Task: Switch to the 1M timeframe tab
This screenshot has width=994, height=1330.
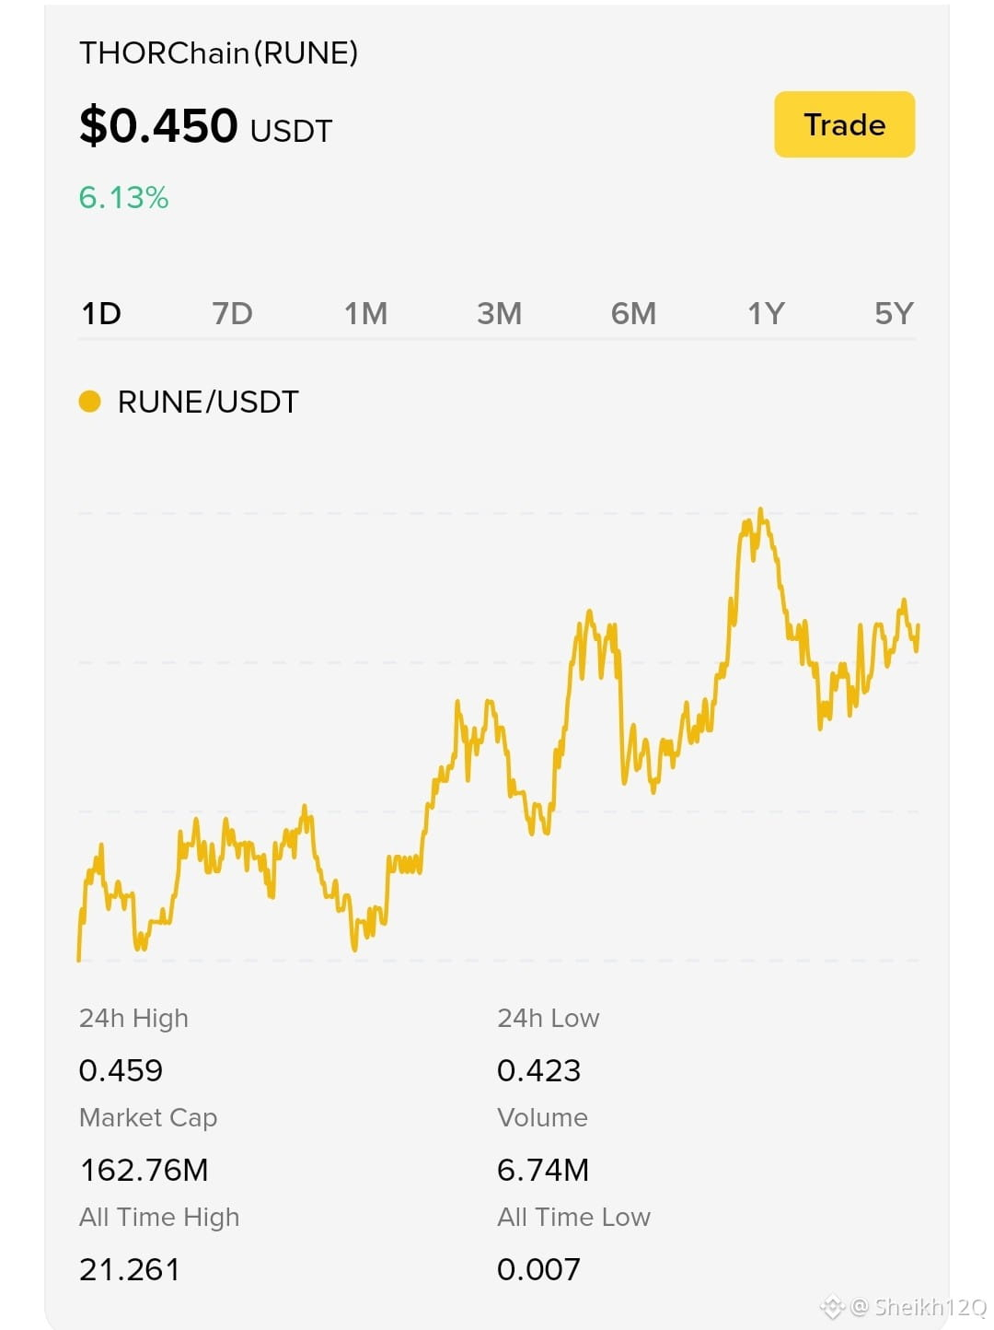Action: (365, 314)
